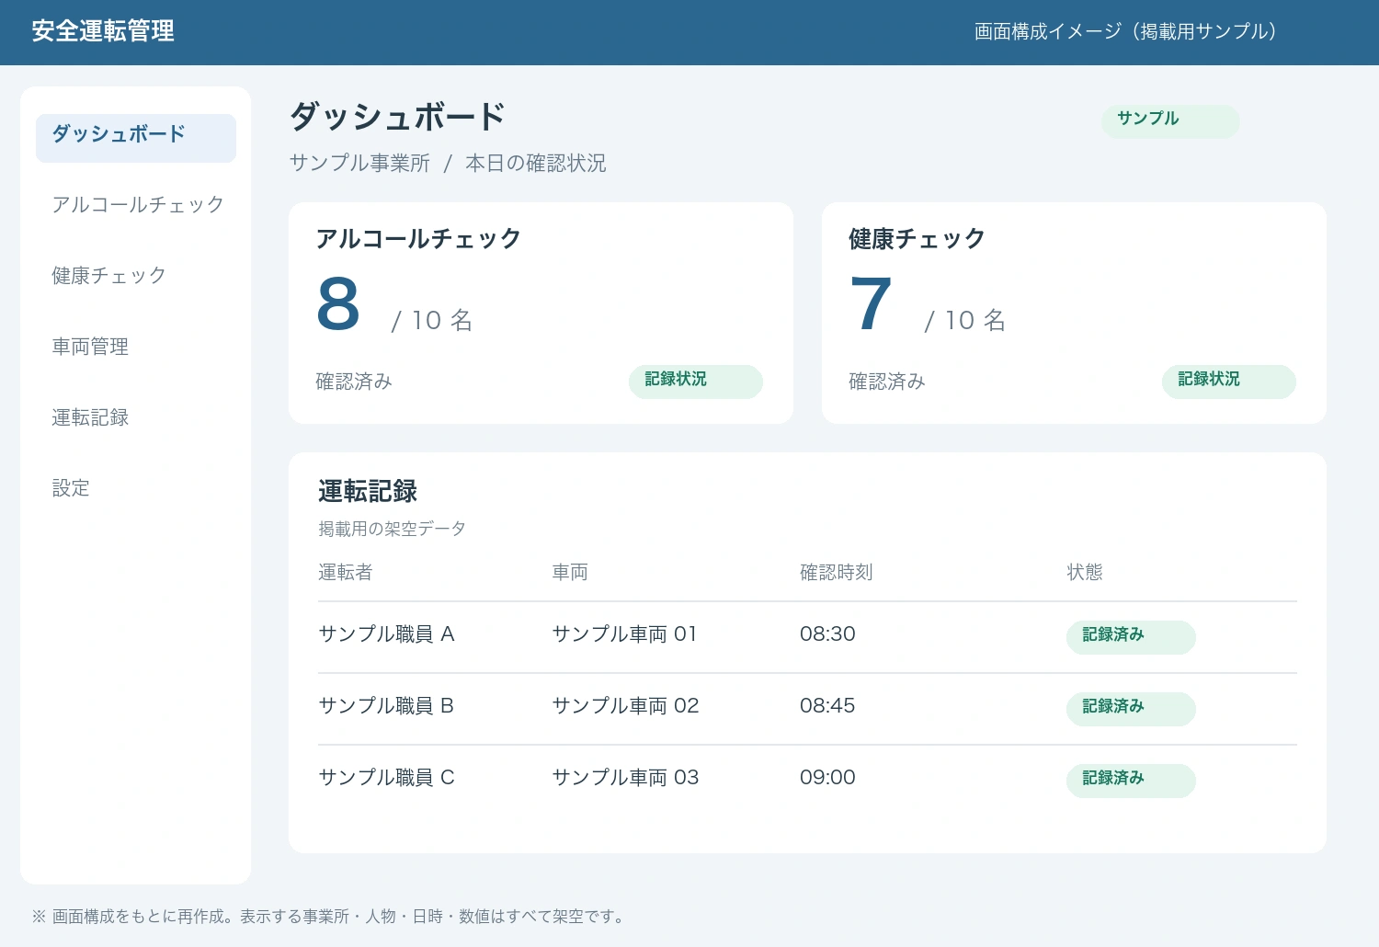Click 記録状況 in the 健康チェック card
The image size is (1379, 947).
point(1229,382)
